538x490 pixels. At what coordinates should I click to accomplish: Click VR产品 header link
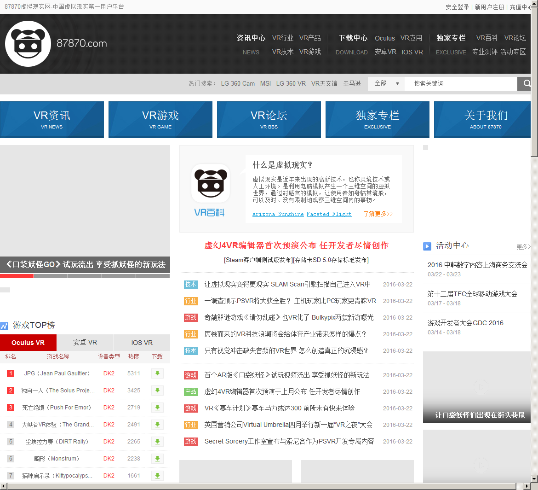(310, 38)
